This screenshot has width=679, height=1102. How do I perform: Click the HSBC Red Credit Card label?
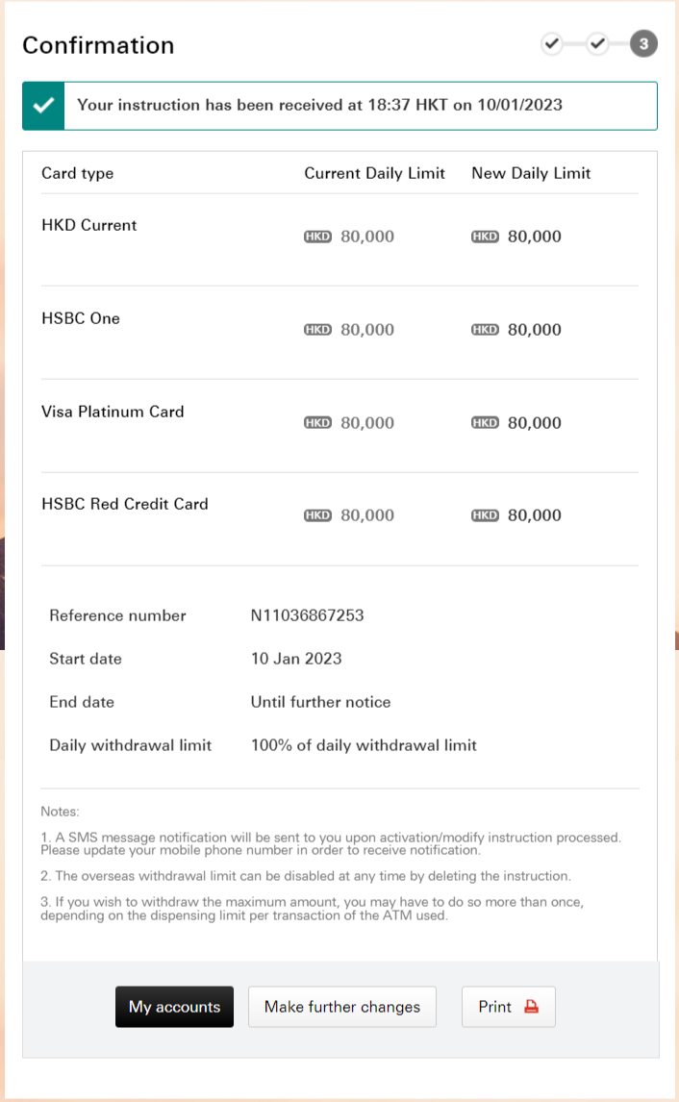coord(124,504)
